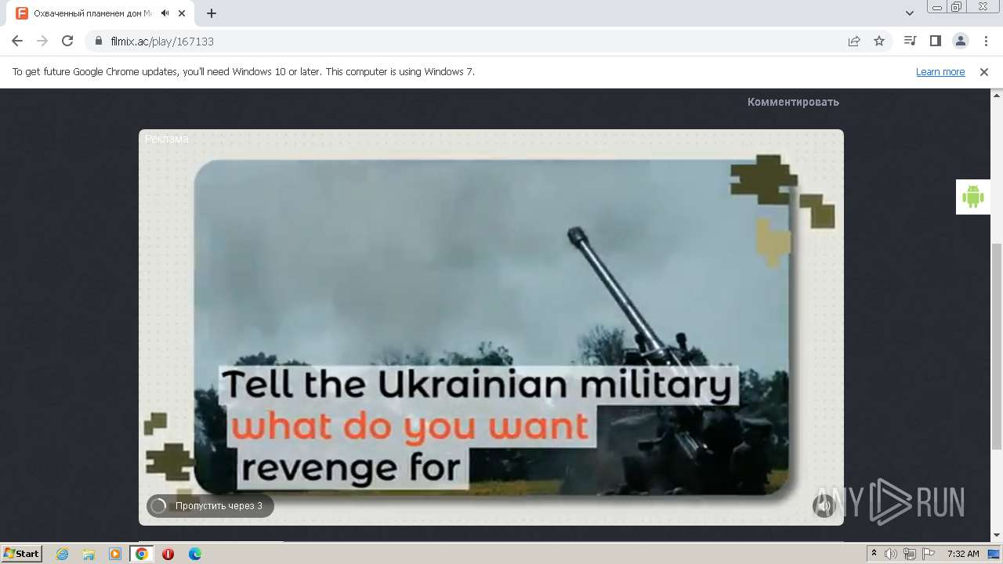The height and width of the screenshot is (564, 1003).
Task: Click the green Android app icon
Action: point(972,197)
